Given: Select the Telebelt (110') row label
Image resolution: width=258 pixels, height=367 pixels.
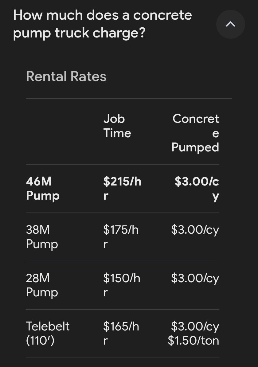Looking at the screenshot, I should (x=48, y=333).
